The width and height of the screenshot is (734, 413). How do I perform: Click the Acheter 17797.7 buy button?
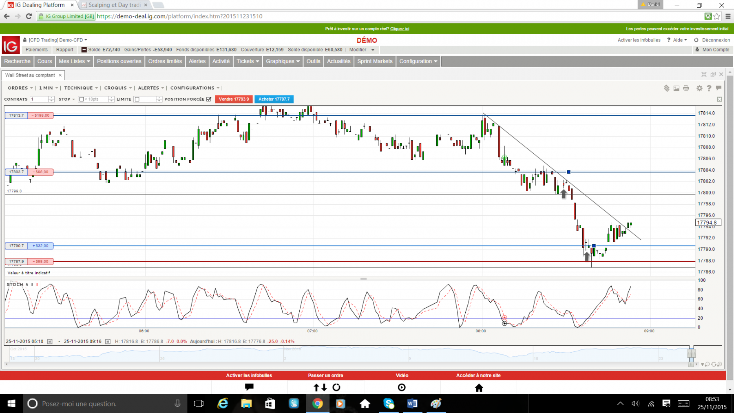pos(274,99)
